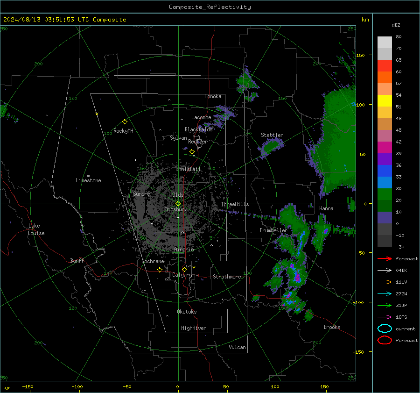Click the white plus marker east of ThreeHills
The image size is (420, 393).
(264, 188)
